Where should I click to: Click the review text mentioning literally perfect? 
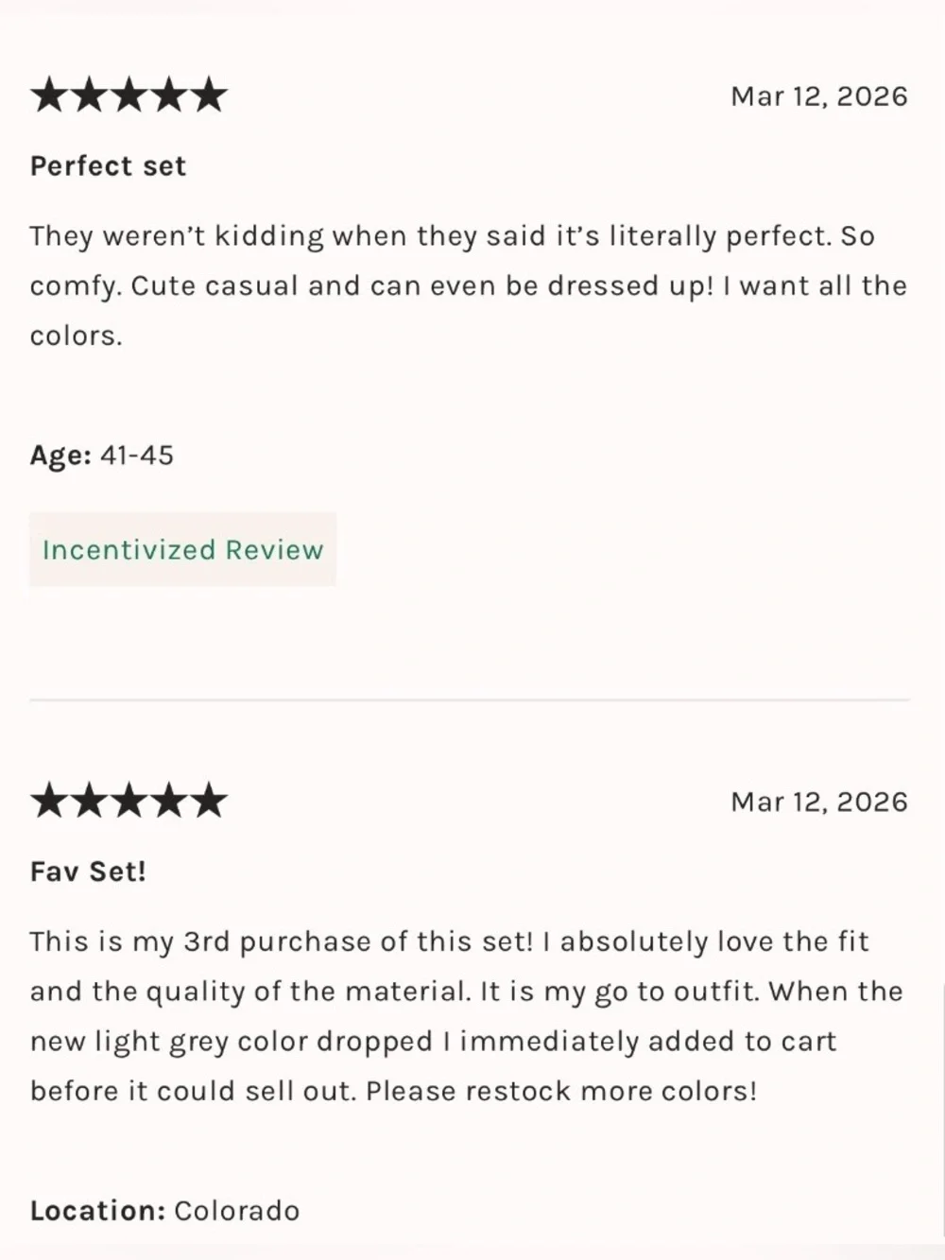[468, 285]
